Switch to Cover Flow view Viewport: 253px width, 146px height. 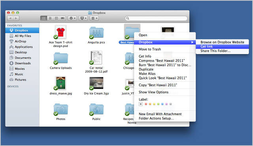point(62,18)
